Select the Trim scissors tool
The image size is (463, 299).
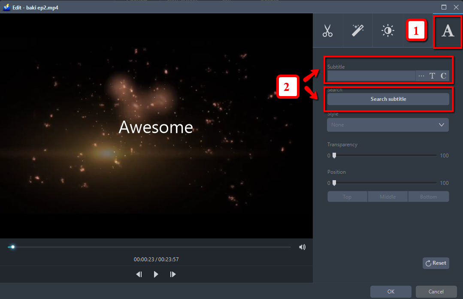(327, 30)
